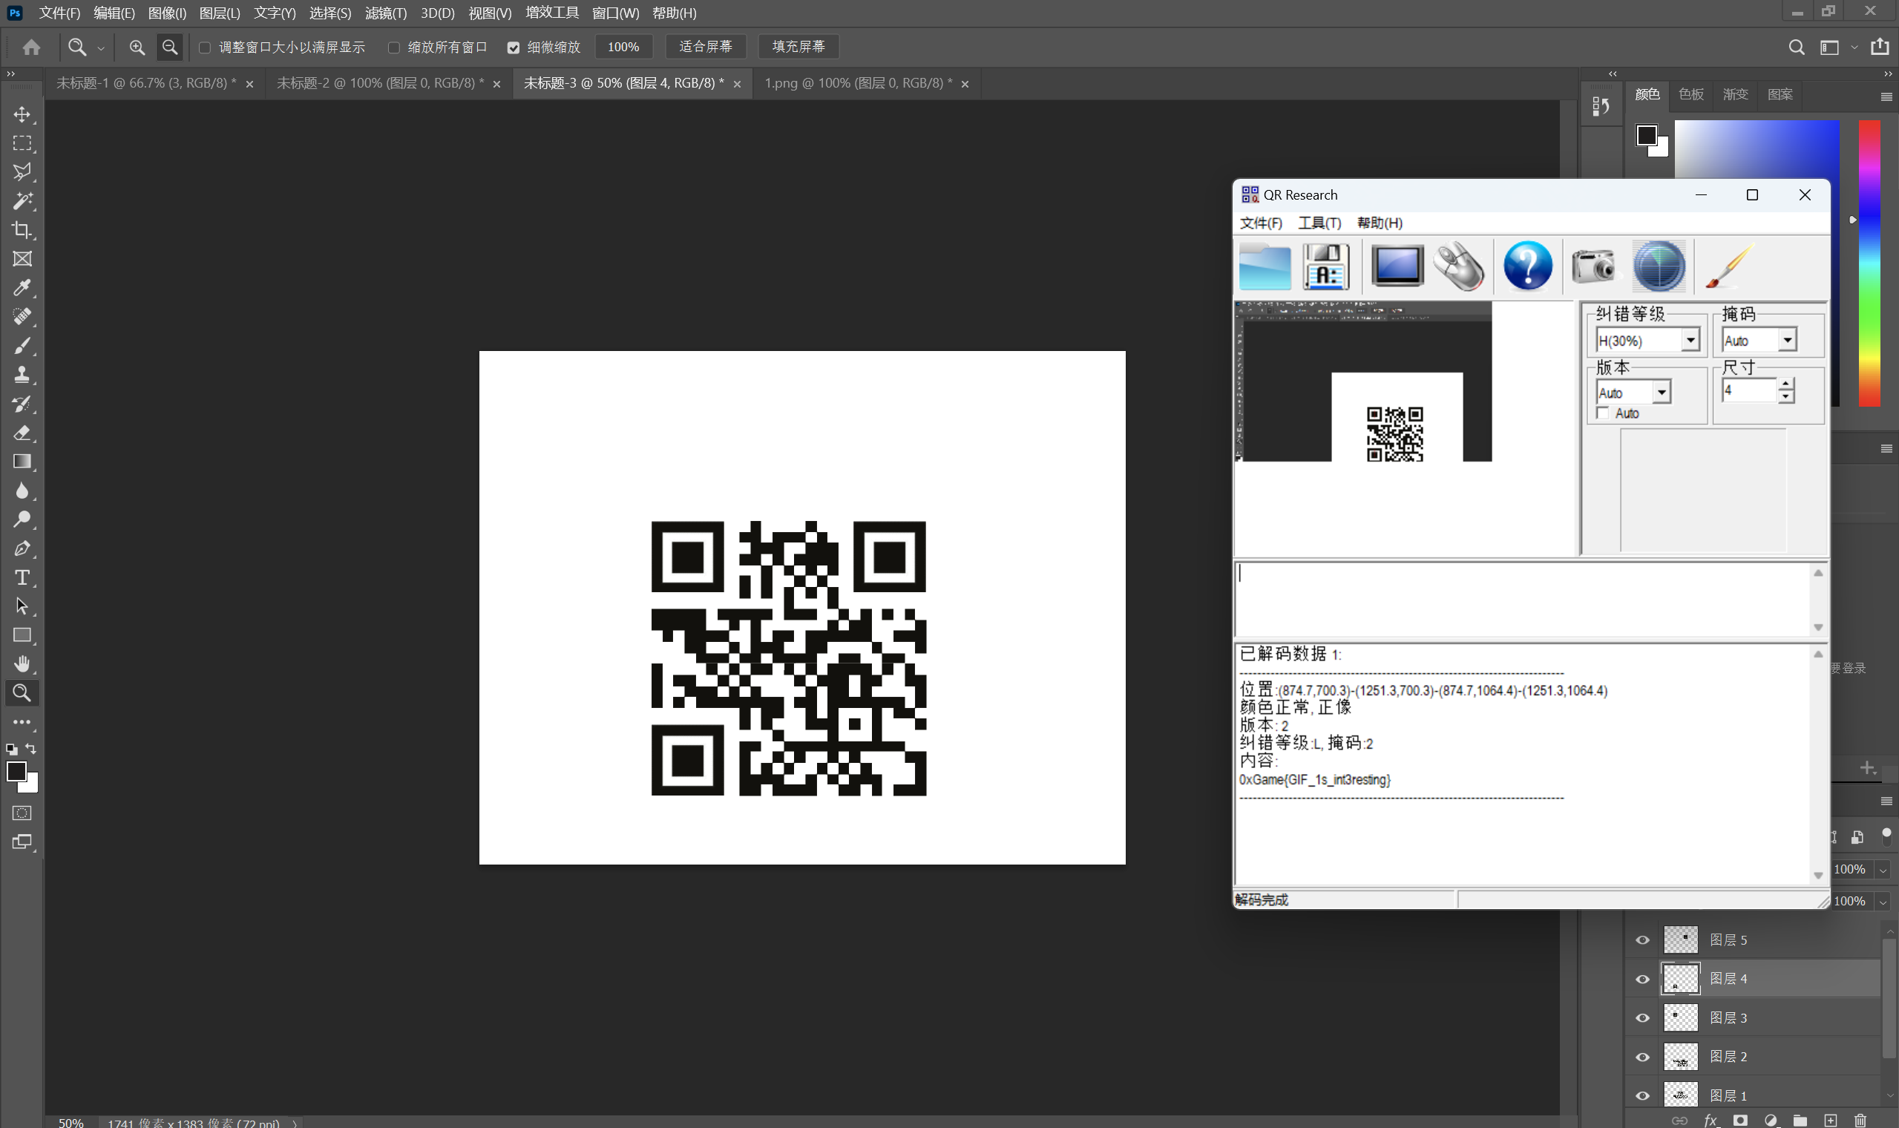Select the Hand tool
This screenshot has width=1899, height=1128.
[x=22, y=664]
